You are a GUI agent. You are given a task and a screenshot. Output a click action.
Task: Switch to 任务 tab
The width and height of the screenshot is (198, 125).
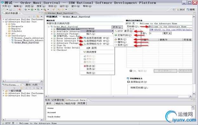(x=48, y=100)
